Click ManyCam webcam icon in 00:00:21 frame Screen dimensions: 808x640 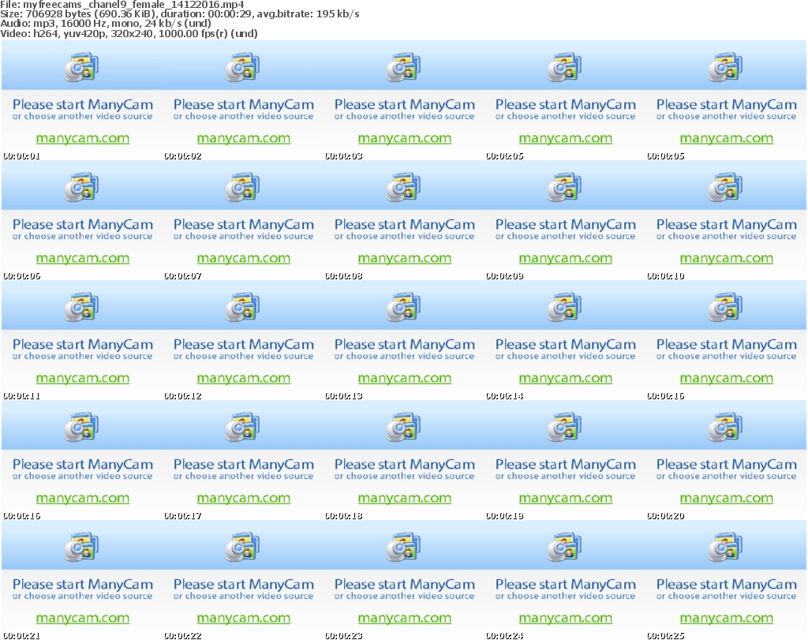coord(81,547)
